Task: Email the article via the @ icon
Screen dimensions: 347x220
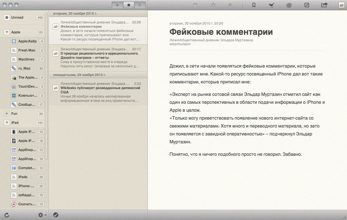Action: [x=289, y=5]
